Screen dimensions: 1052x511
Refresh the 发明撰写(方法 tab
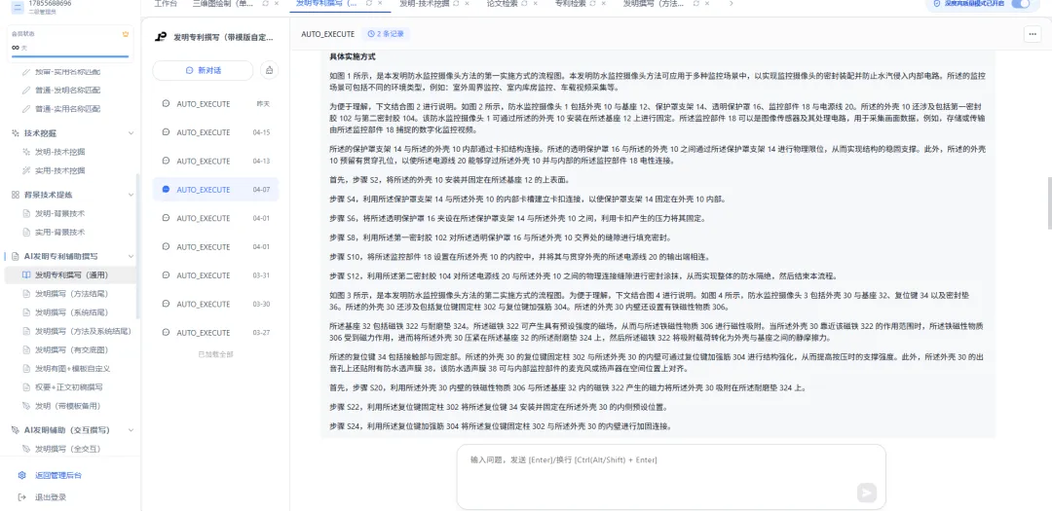click(x=695, y=3)
